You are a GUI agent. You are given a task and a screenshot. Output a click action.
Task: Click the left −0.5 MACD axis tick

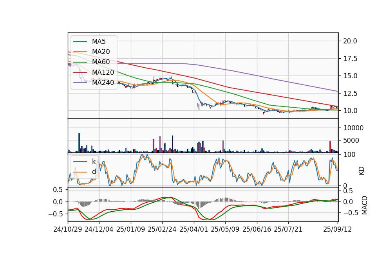coord(55,214)
